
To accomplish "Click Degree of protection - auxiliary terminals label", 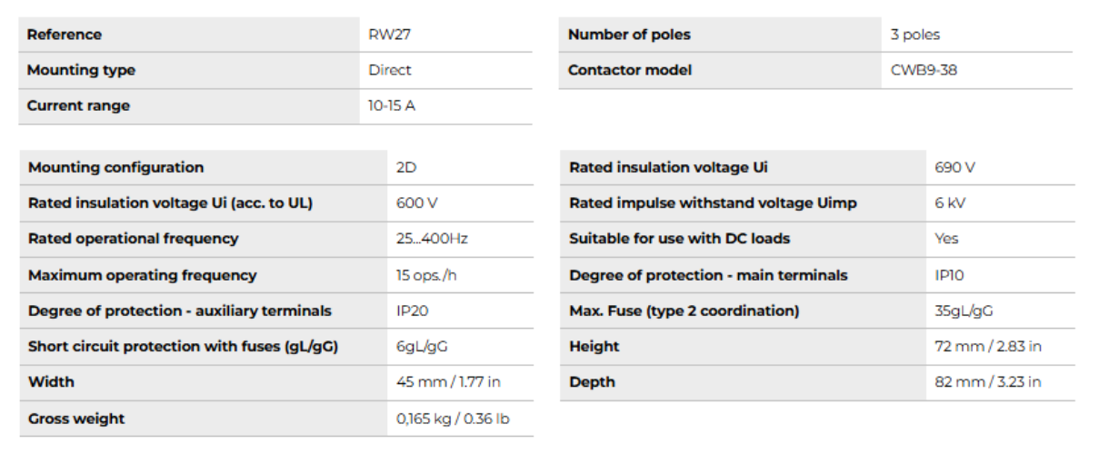I will click(179, 311).
